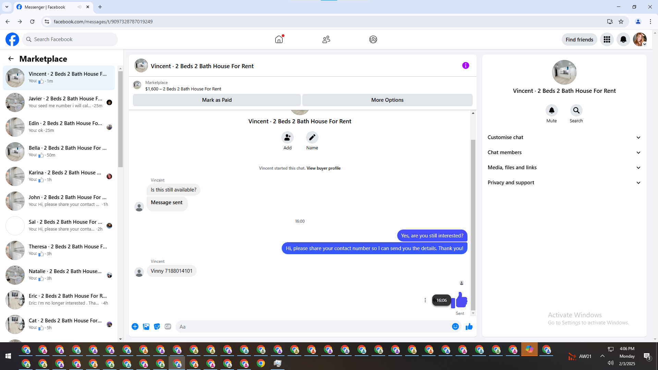Open a new browser tab

[x=100, y=7]
